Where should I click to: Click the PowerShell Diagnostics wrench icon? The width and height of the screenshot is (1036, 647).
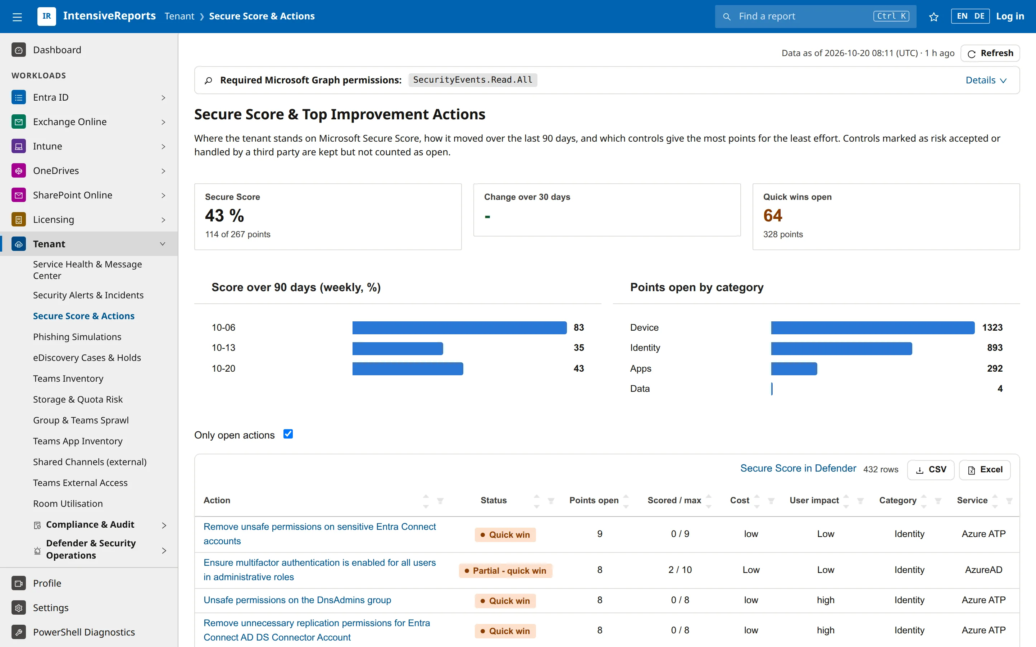[18, 632]
